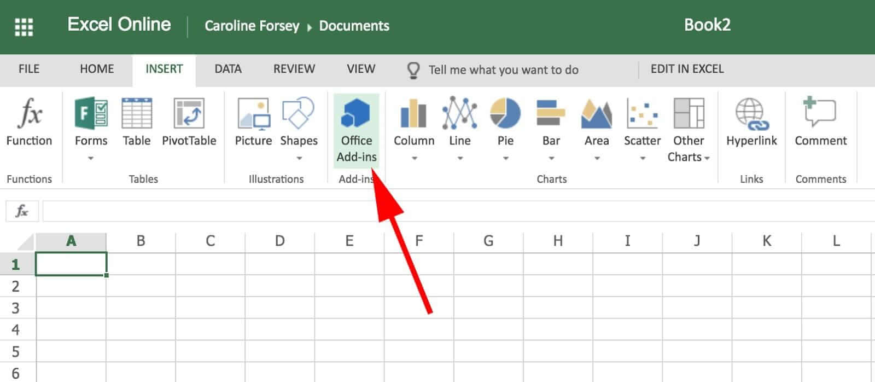The width and height of the screenshot is (875, 382).
Task: Insert a Scatter chart
Action: click(x=643, y=122)
